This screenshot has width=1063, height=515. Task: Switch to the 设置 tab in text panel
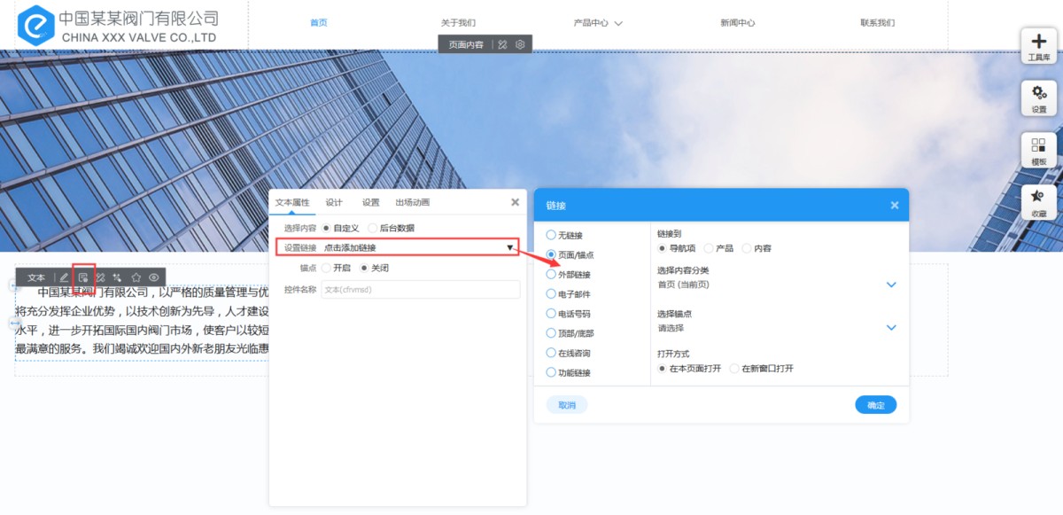click(370, 202)
